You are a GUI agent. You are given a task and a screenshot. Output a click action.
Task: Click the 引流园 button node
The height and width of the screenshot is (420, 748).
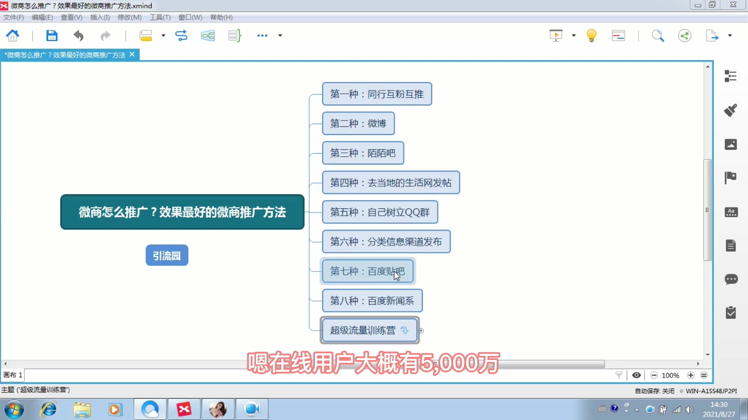[166, 255]
